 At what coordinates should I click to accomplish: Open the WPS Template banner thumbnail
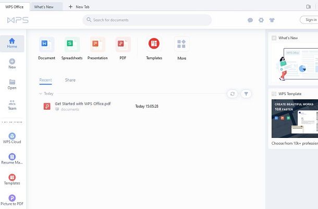pyautogui.click(x=295, y=119)
